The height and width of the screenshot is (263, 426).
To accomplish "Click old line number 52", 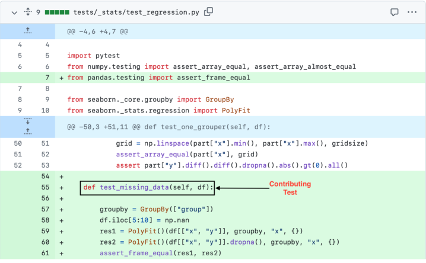I will [18, 165].
